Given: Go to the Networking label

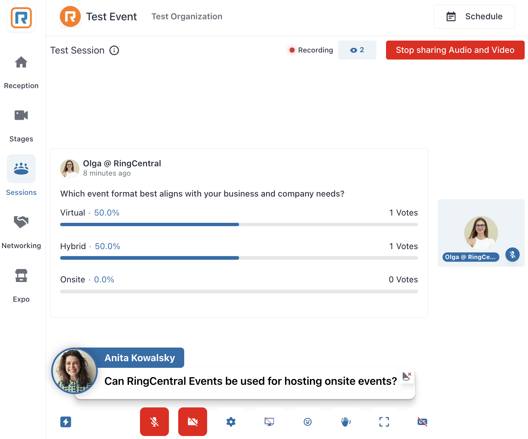Looking at the screenshot, I should pyautogui.click(x=21, y=246).
